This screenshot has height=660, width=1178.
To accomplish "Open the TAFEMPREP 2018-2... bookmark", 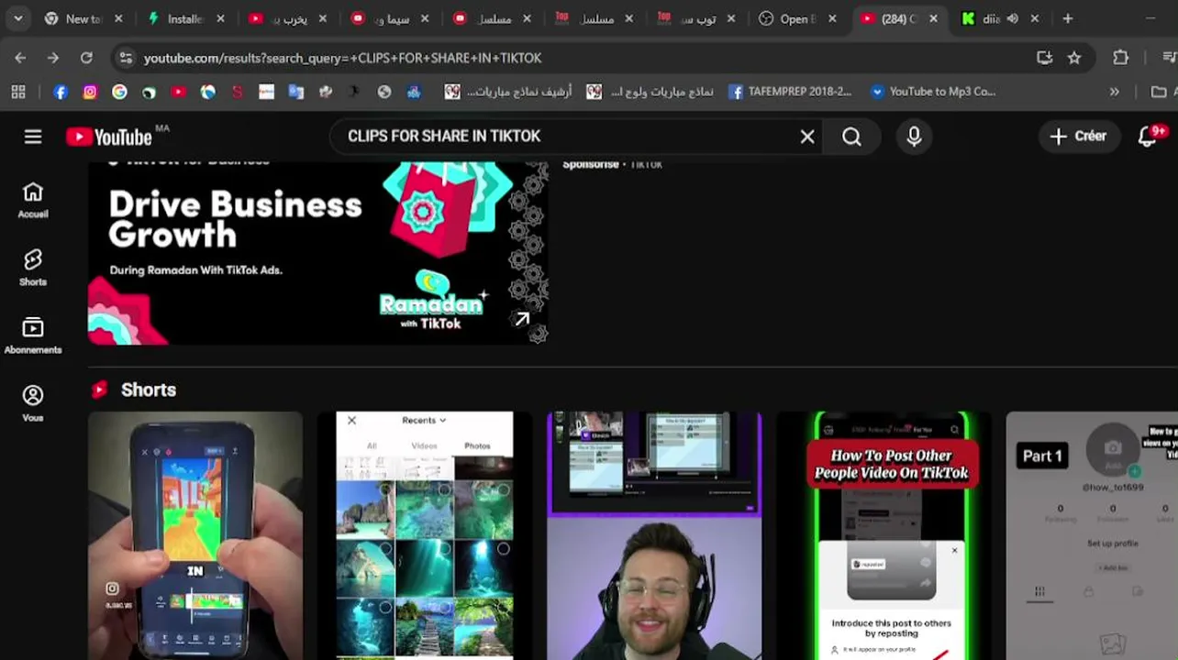I will [x=790, y=92].
